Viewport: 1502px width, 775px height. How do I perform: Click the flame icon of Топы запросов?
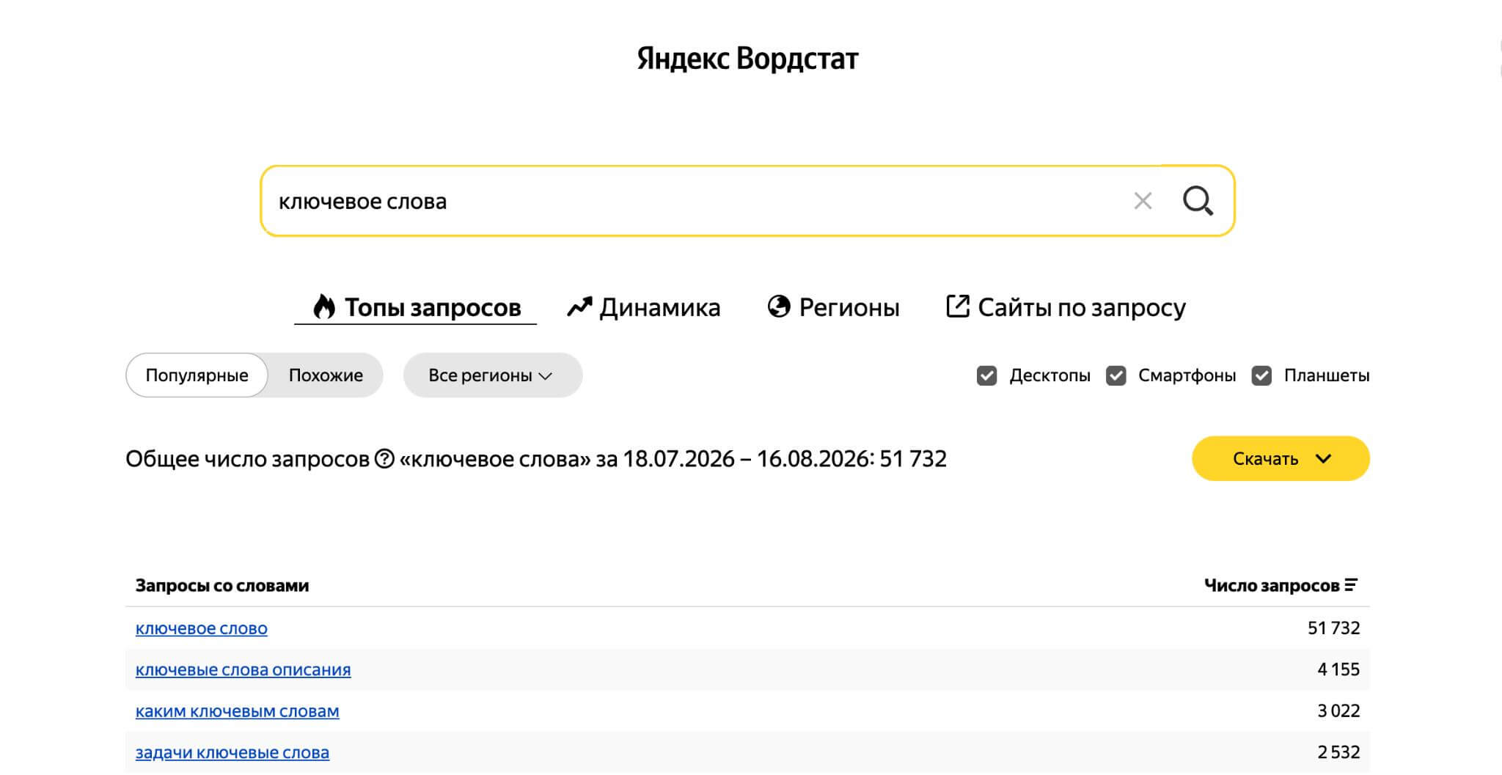coord(323,307)
